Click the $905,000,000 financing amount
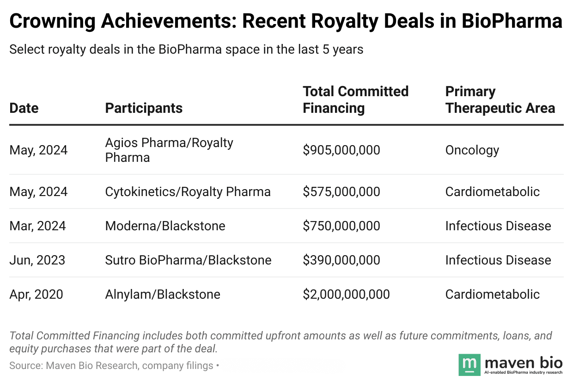 pyautogui.click(x=341, y=150)
